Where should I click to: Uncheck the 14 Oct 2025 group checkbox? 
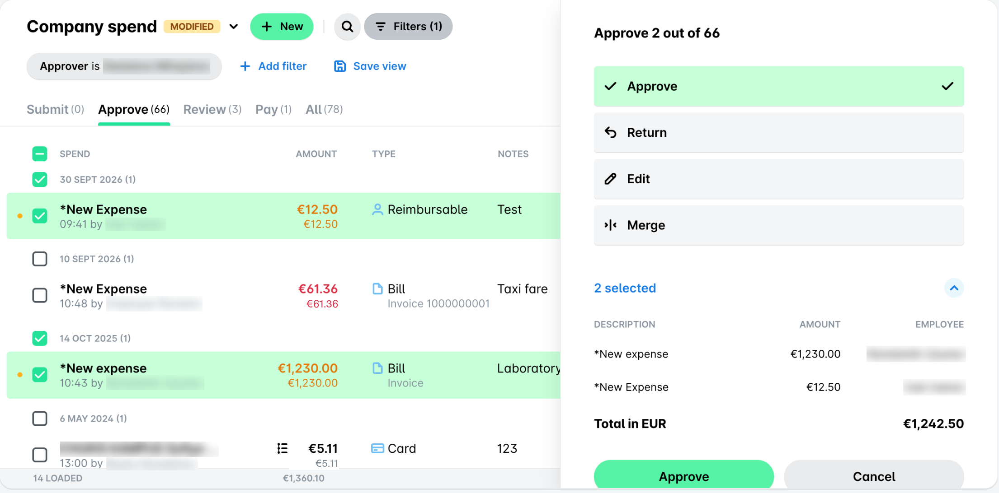[40, 338]
